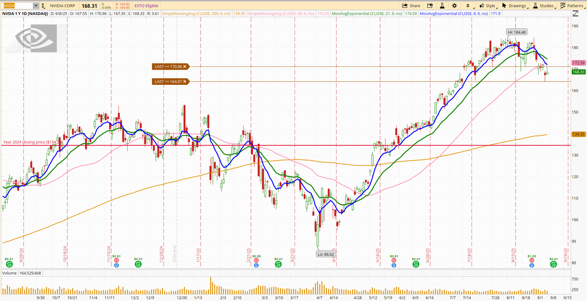Open the Patterns dropdown menu
The width and height of the screenshot is (587, 301).
pyautogui.click(x=573, y=6)
